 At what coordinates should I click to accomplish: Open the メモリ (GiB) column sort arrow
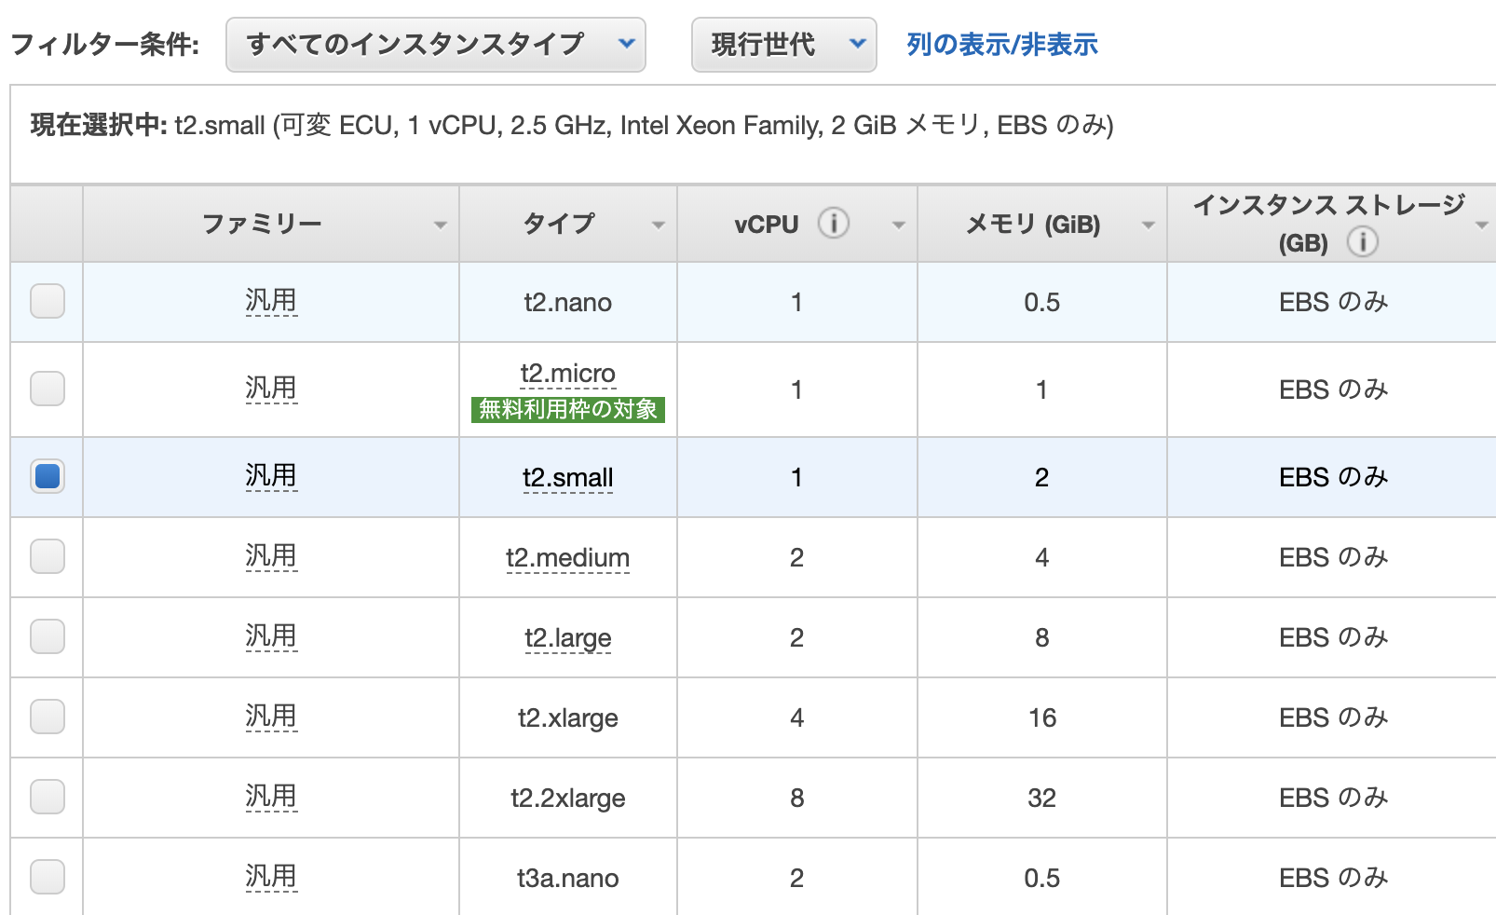[x=1149, y=225]
